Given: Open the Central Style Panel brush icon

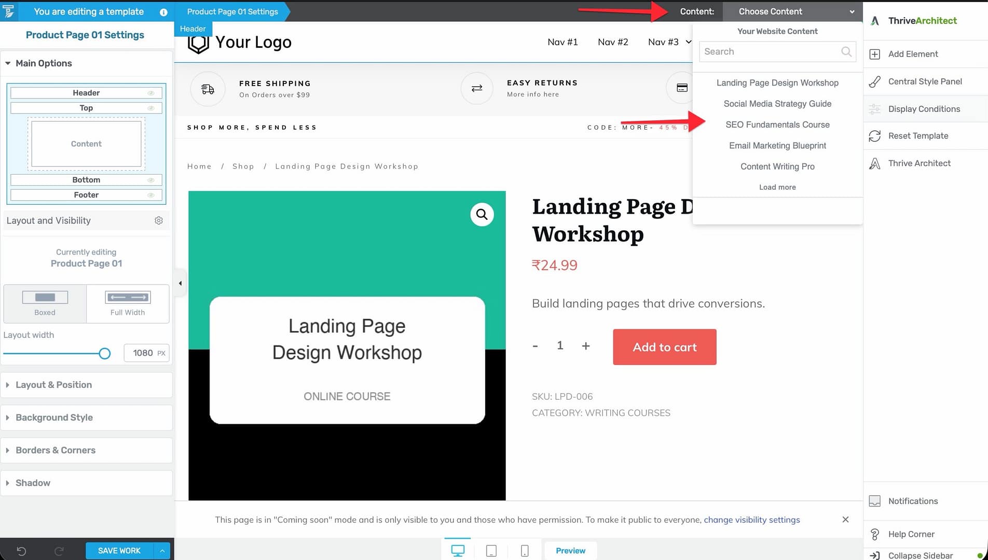Looking at the screenshot, I should click(x=874, y=81).
